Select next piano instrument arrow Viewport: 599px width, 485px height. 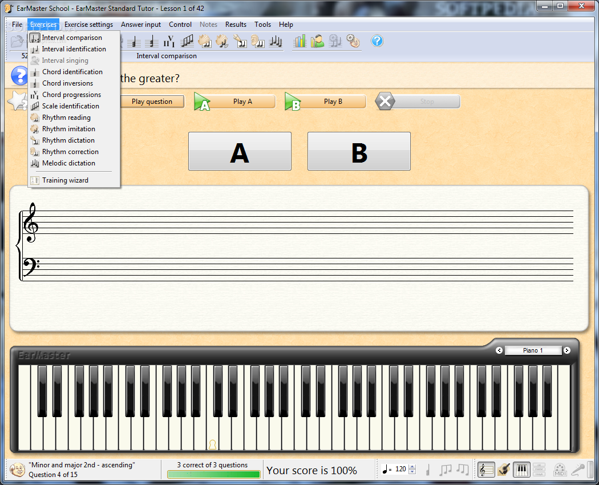(x=567, y=350)
